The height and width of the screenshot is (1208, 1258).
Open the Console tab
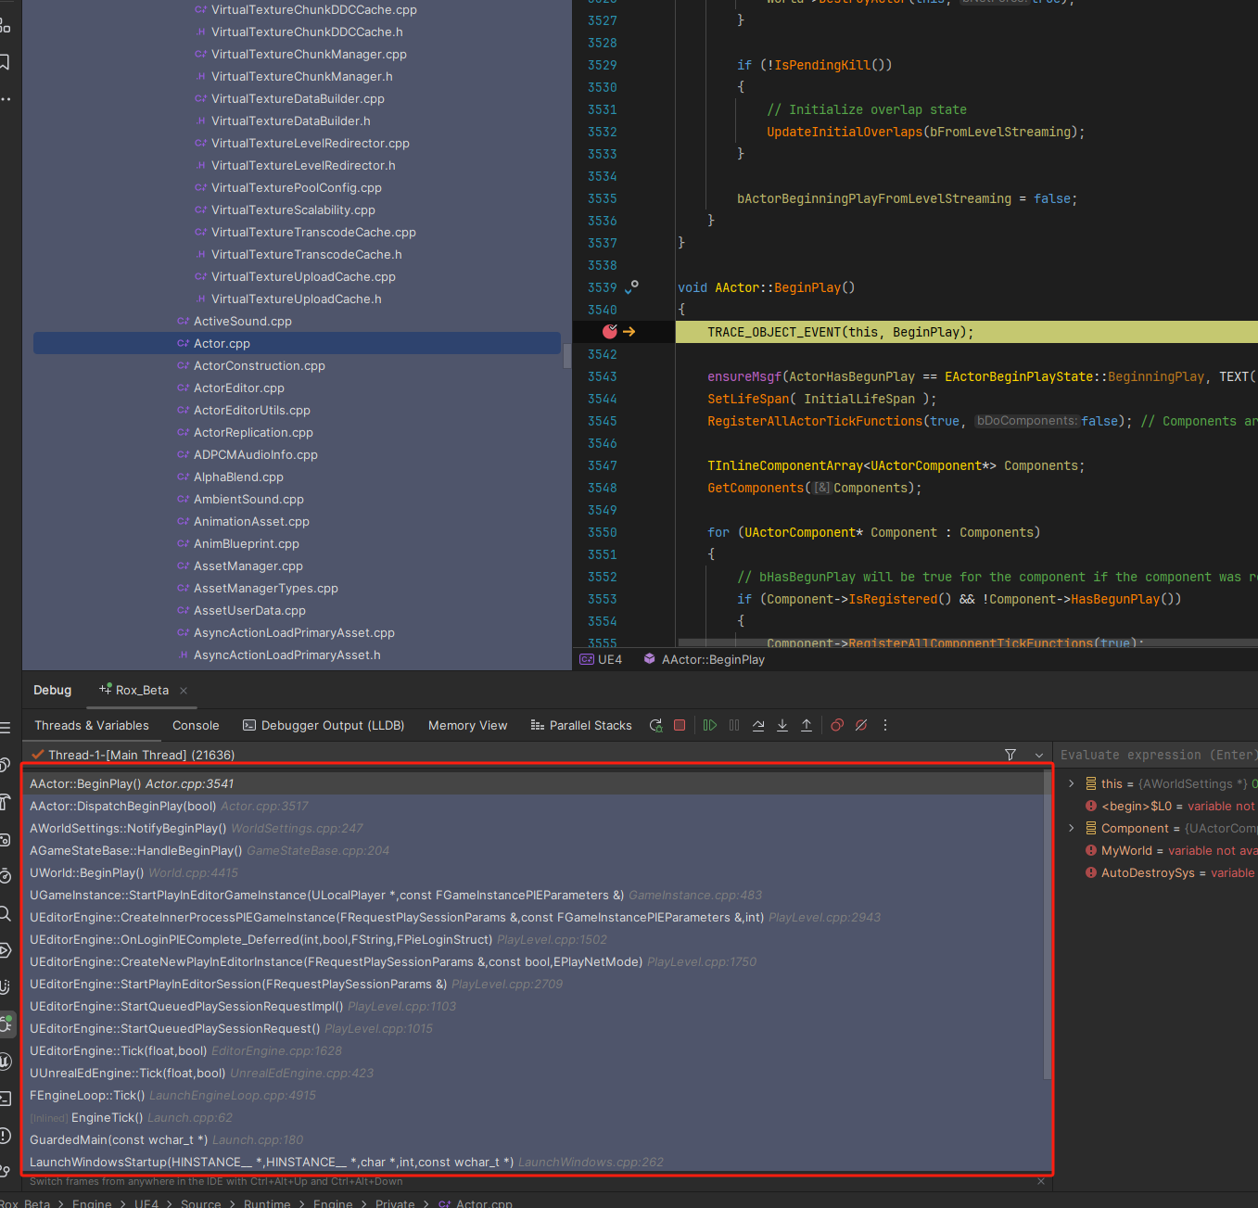point(196,725)
